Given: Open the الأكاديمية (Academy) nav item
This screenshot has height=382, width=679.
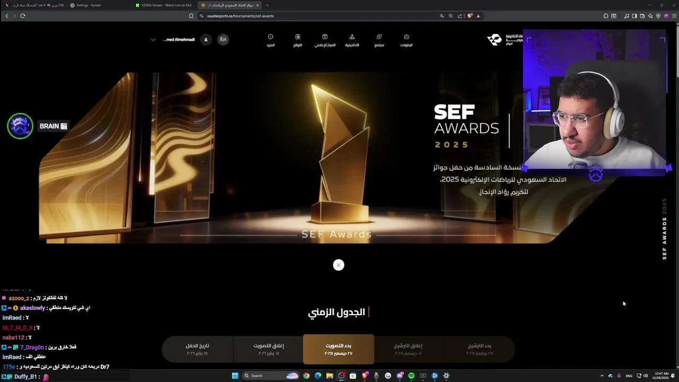Looking at the screenshot, I should (352, 40).
